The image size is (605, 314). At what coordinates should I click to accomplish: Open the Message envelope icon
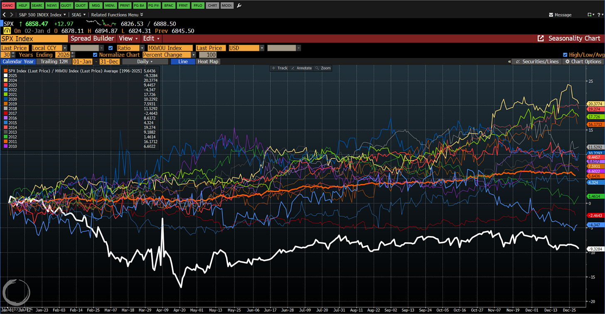click(x=551, y=15)
